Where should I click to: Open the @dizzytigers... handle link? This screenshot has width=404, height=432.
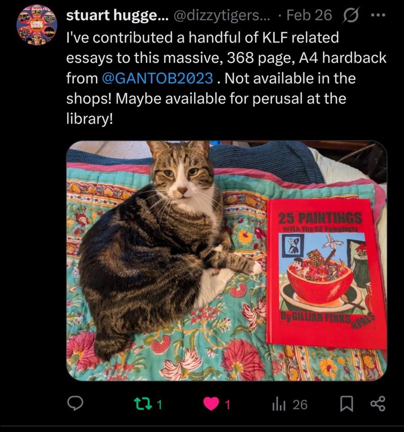[x=222, y=15]
